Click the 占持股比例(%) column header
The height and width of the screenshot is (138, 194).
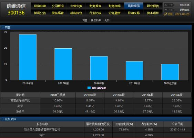point(124,124)
